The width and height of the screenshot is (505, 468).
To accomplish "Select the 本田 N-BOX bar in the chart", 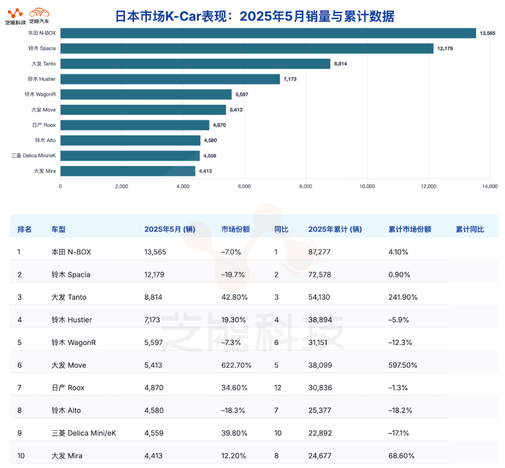I will point(268,33).
